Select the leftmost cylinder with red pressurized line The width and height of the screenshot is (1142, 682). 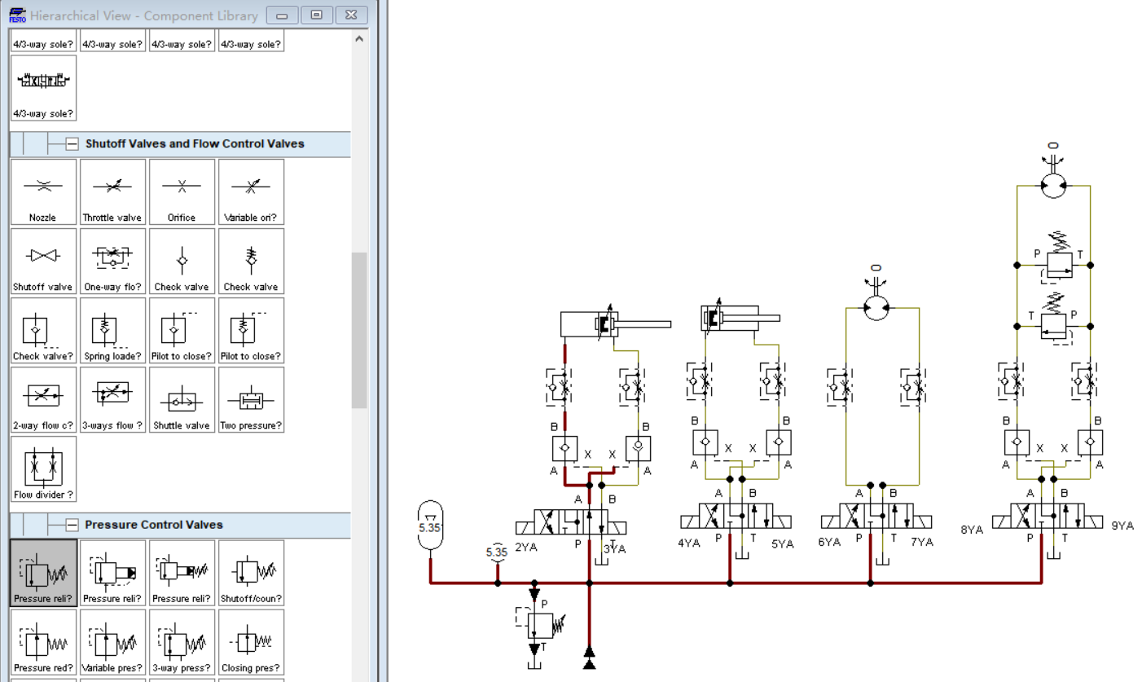coord(615,323)
